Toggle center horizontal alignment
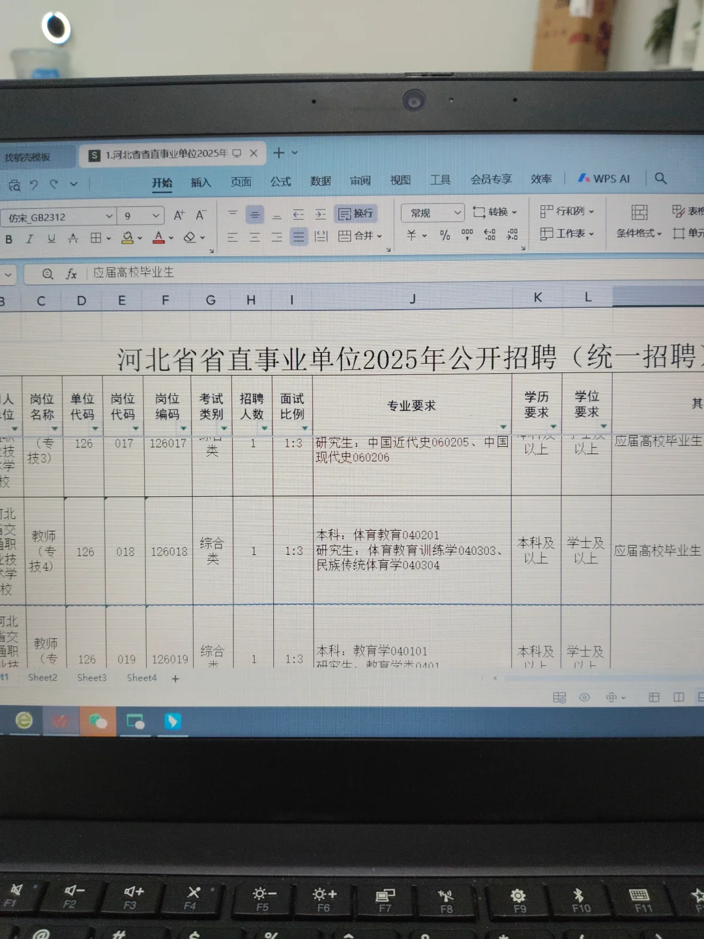 tap(255, 236)
